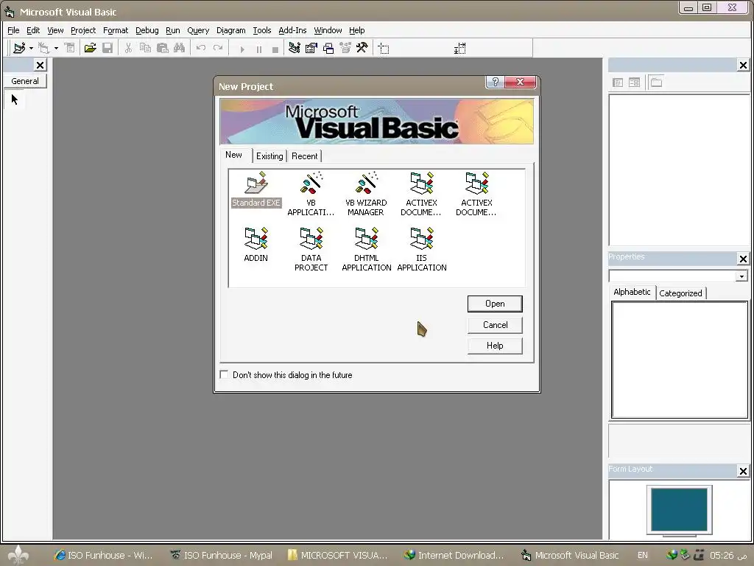Viewport: 754px width, 566px height.
Task: Check Don't show this dialog in future
Action: tap(224, 374)
